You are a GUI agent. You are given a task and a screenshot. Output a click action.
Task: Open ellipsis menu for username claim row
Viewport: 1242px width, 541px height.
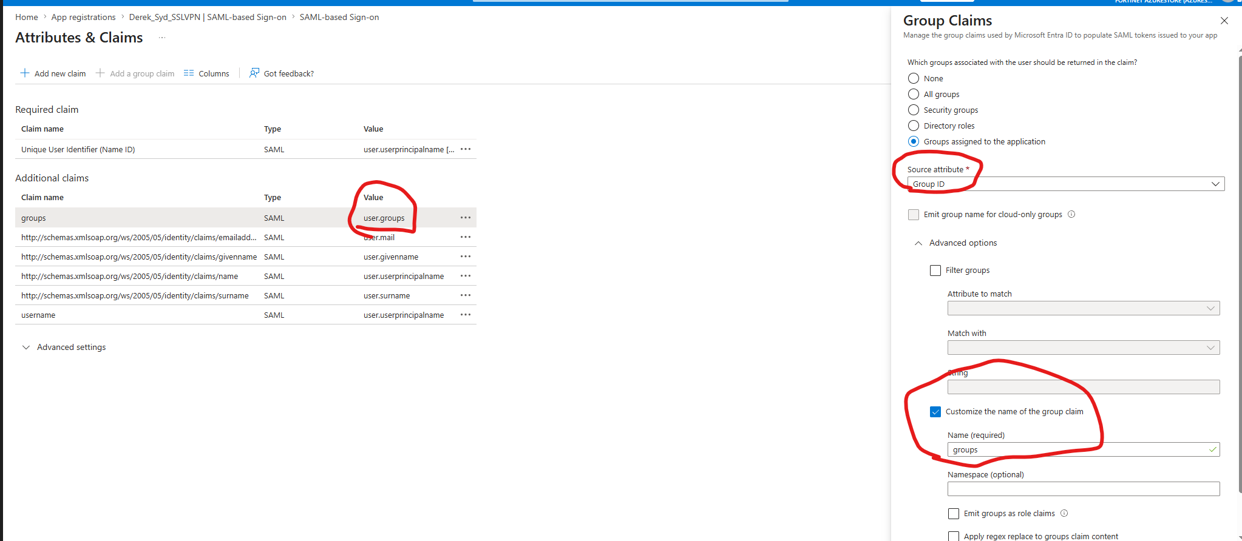pyautogui.click(x=466, y=315)
